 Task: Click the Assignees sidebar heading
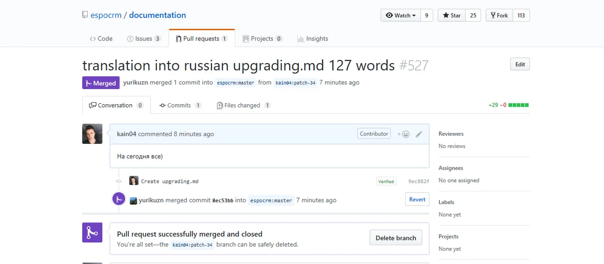451,168
